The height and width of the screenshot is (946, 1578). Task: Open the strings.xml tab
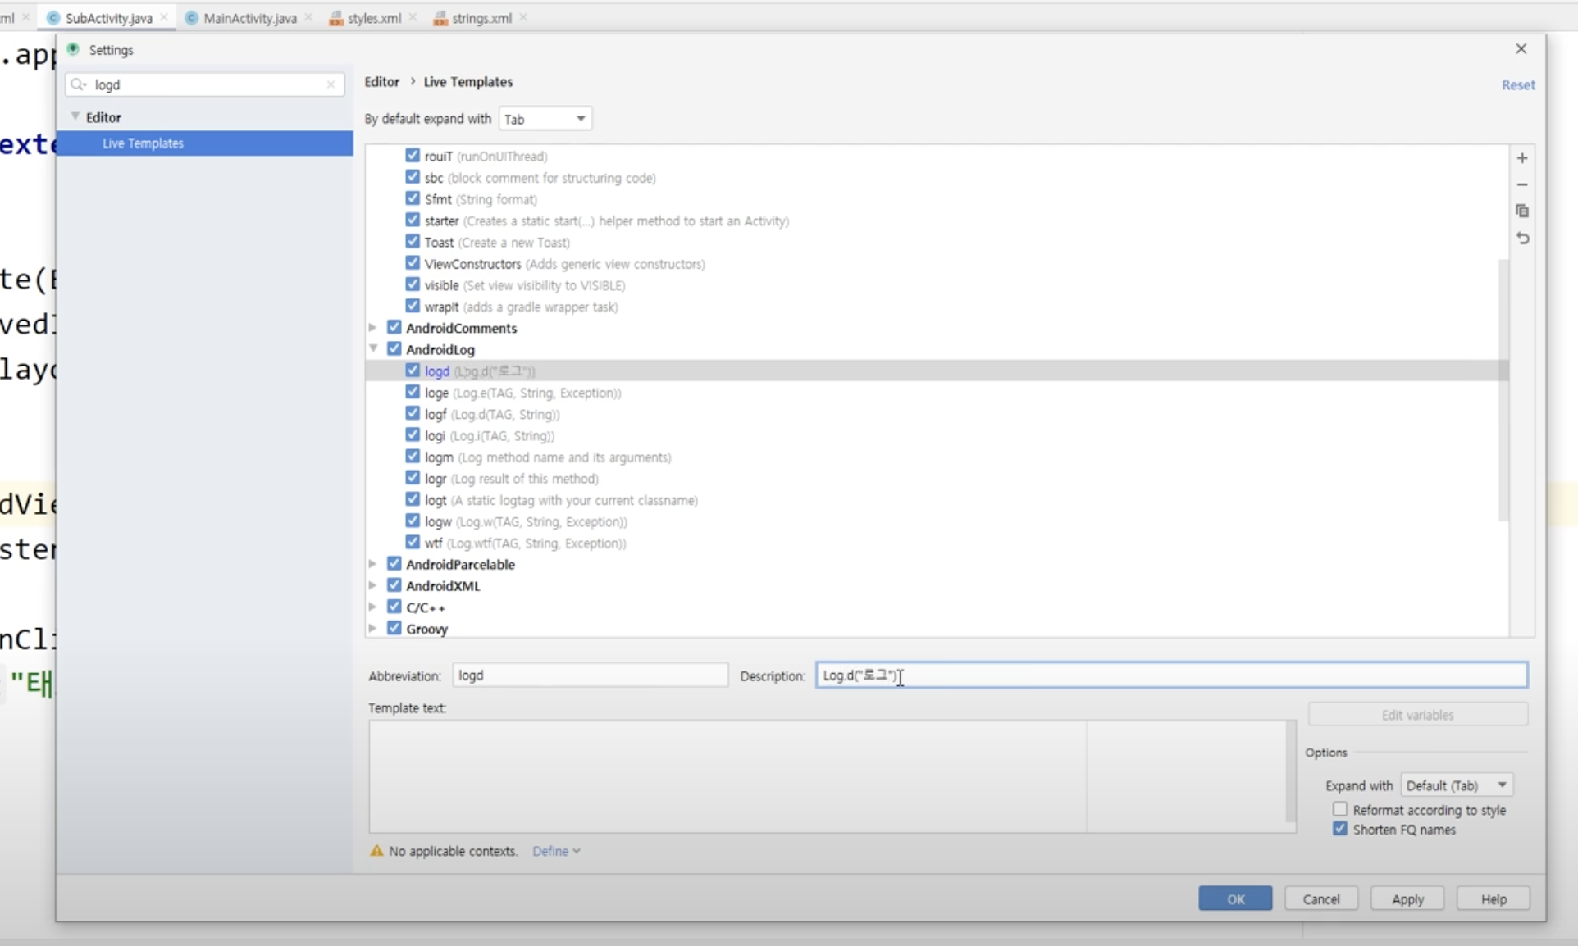click(x=481, y=18)
